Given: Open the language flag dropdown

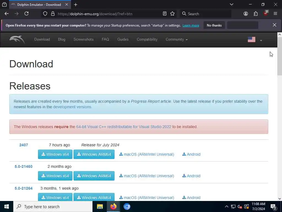Looking at the screenshot, I should 255,39.
